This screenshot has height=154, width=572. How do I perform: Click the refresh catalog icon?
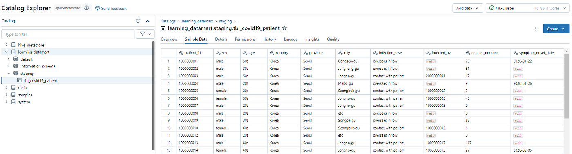[x=138, y=21]
